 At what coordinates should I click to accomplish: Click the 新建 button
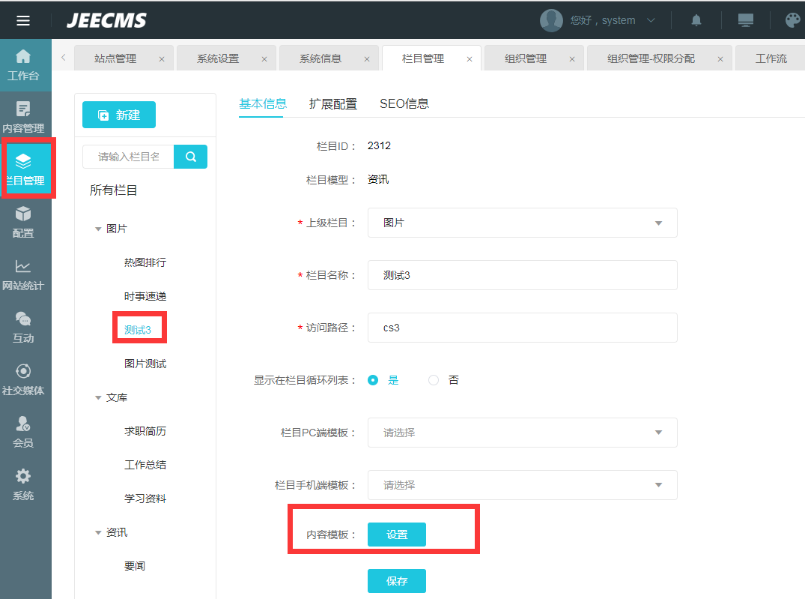click(119, 115)
